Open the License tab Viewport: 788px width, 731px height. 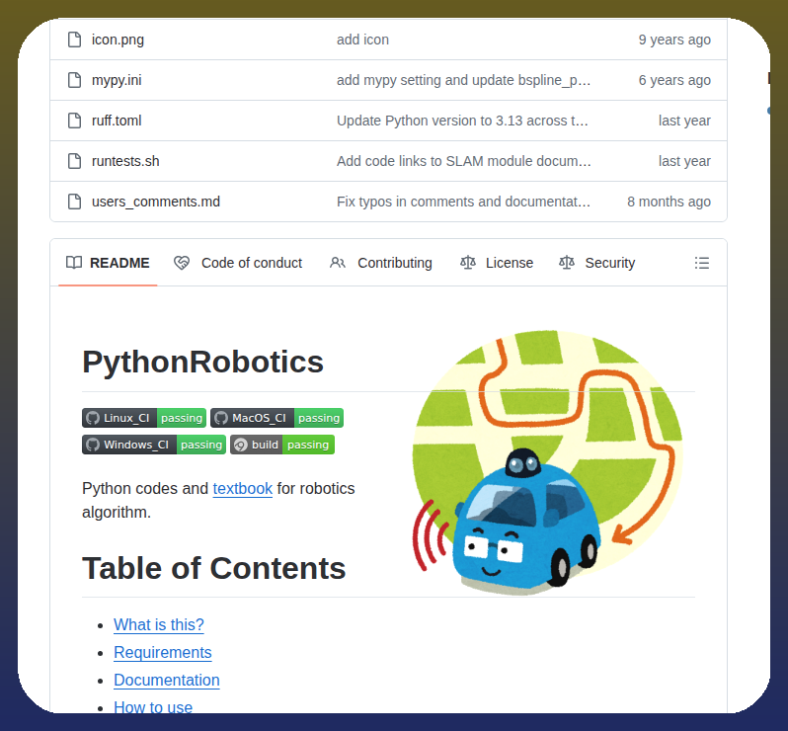497,263
